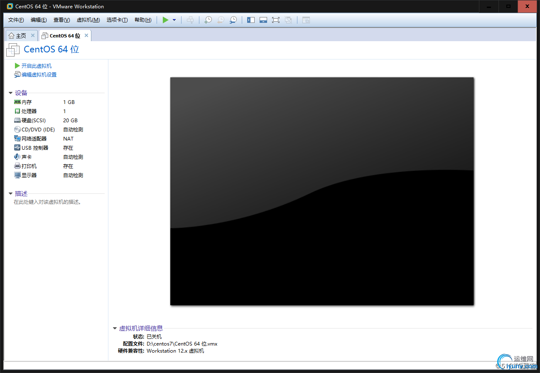The height and width of the screenshot is (373, 540).
Task: Click the green power-on play button in toolbar
Action: click(x=165, y=20)
